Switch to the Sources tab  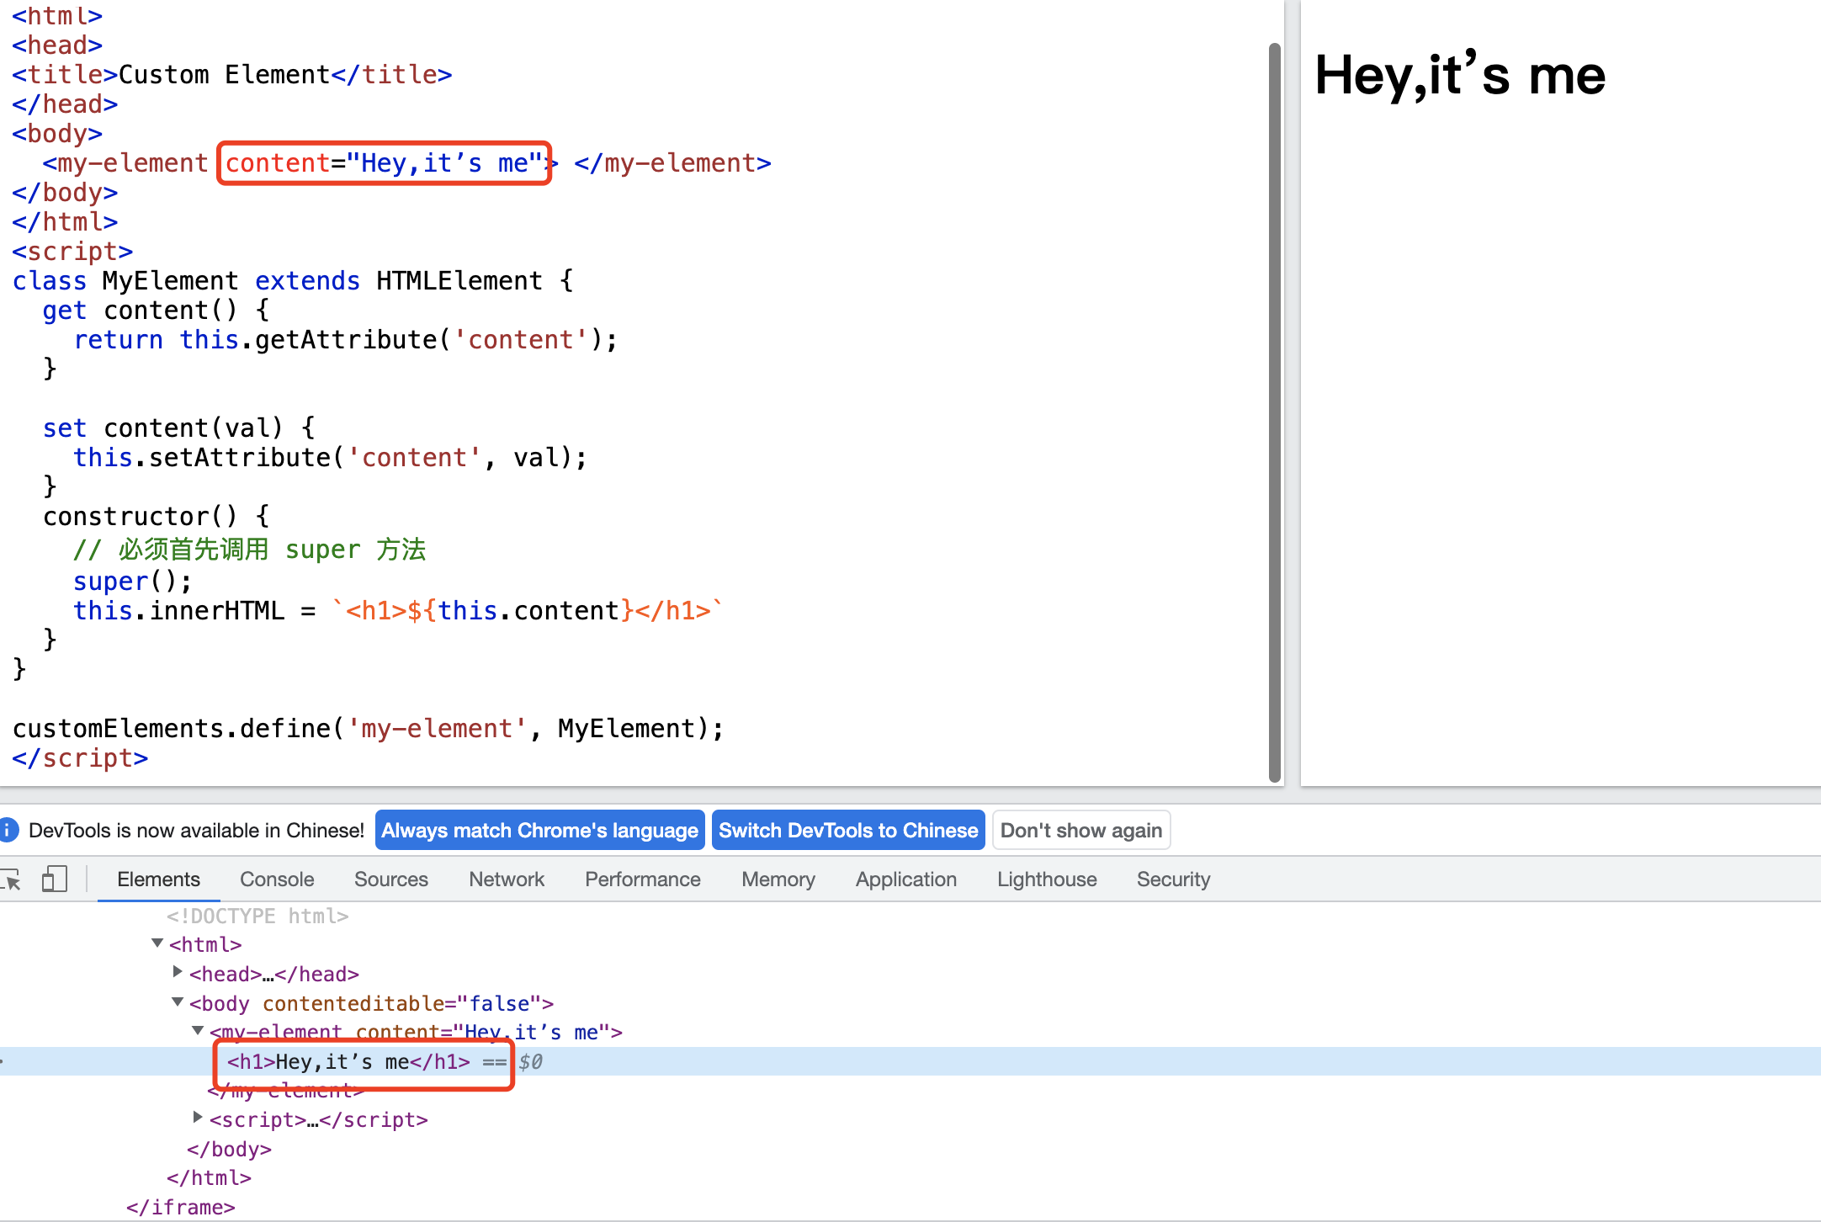[391, 879]
